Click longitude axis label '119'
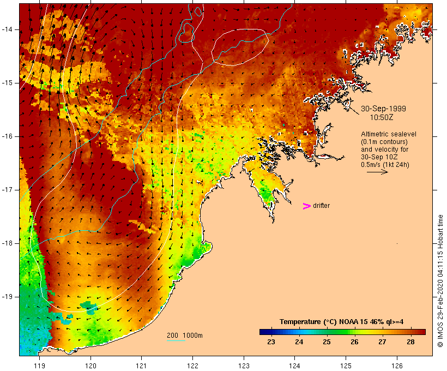 coord(39,366)
